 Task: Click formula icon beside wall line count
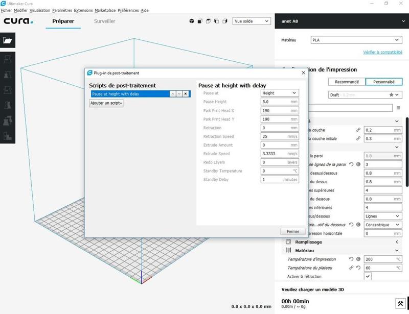coord(358,164)
